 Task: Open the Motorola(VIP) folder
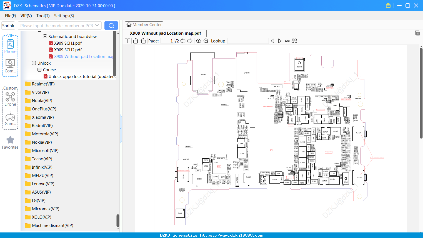[41, 134]
